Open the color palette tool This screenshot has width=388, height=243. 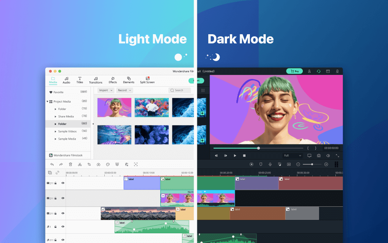(x=108, y=164)
